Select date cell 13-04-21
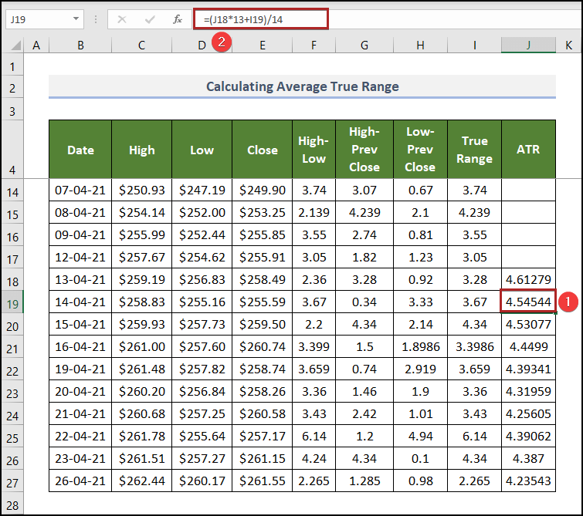The width and height of the screenshot is (583, 516). coord(80,279)
